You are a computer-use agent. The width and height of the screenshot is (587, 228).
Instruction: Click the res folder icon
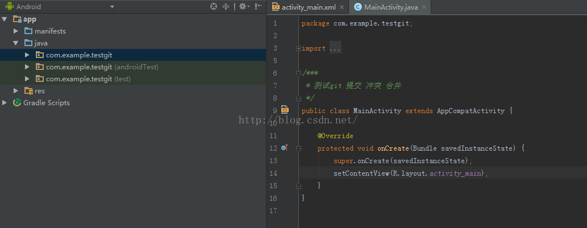pos(28,91)
